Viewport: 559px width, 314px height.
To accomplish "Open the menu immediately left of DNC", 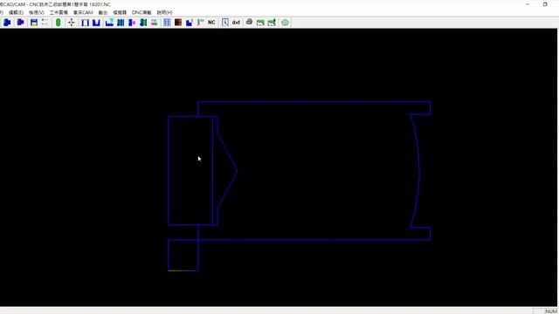I will 120,12.
